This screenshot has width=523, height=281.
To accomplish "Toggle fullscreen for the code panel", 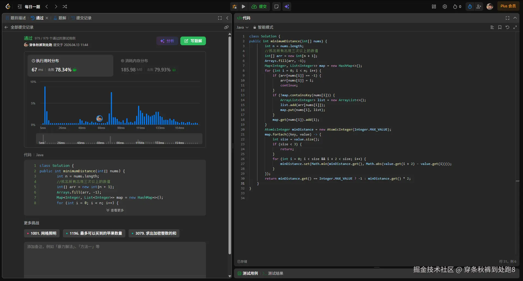I will click(507, 18).
